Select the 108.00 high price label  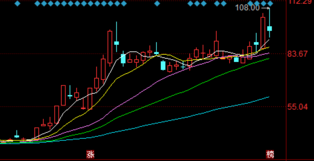(x=247, y=8)
